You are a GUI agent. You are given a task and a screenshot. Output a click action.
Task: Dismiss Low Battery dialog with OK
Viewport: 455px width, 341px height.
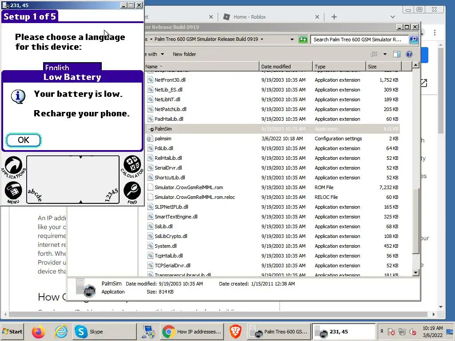click(24, 140)
